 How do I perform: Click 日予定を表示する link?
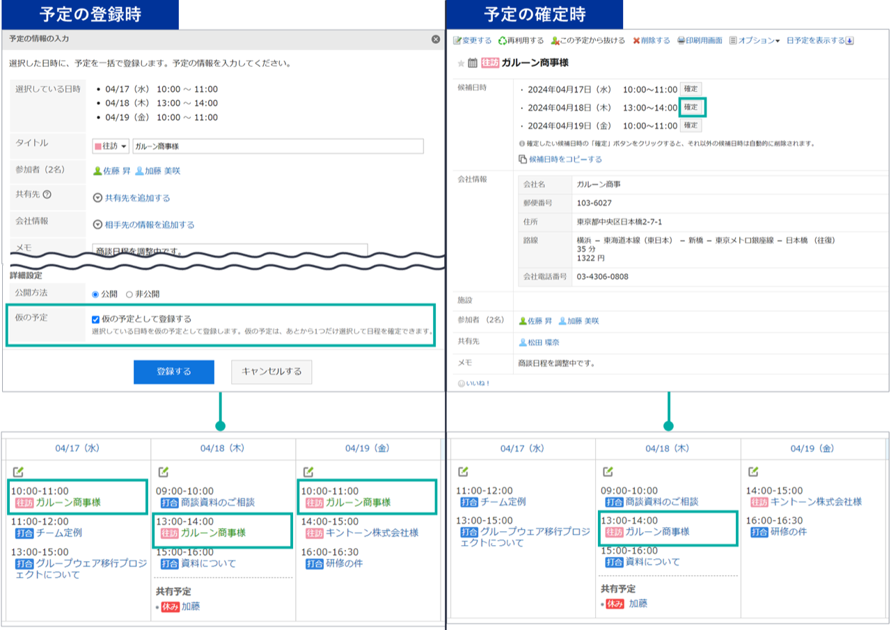point(820,41)
